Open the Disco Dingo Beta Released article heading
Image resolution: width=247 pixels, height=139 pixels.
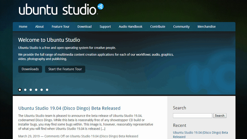(69, 108)
